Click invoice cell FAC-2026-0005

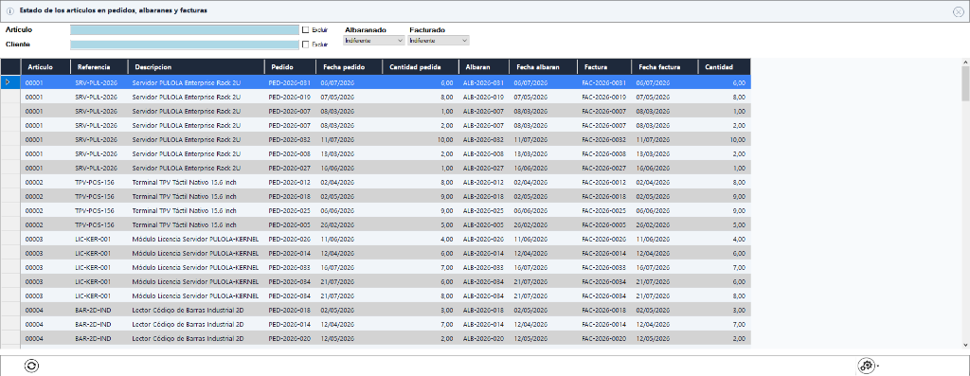pos(604,224)
